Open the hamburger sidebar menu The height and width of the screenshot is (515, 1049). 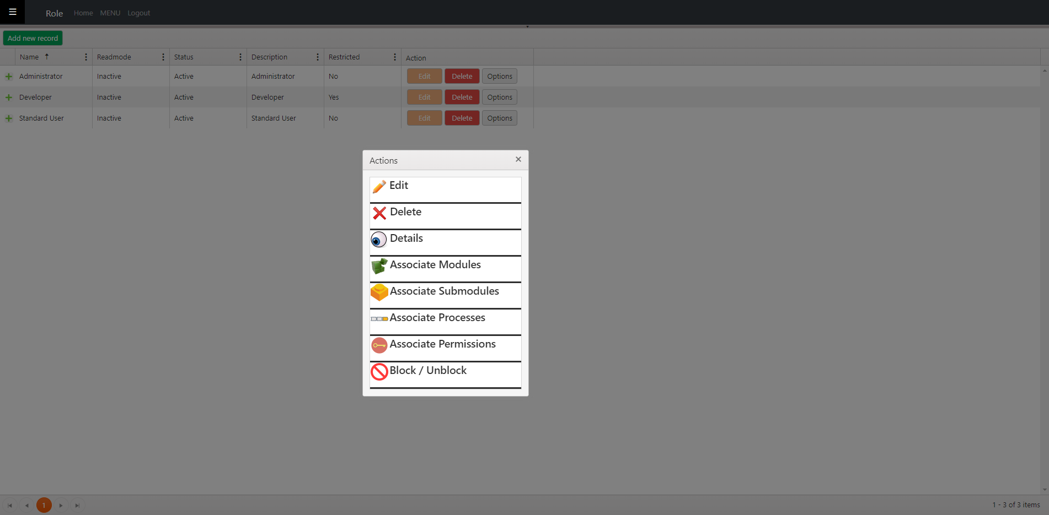click(x=12, y=12)
